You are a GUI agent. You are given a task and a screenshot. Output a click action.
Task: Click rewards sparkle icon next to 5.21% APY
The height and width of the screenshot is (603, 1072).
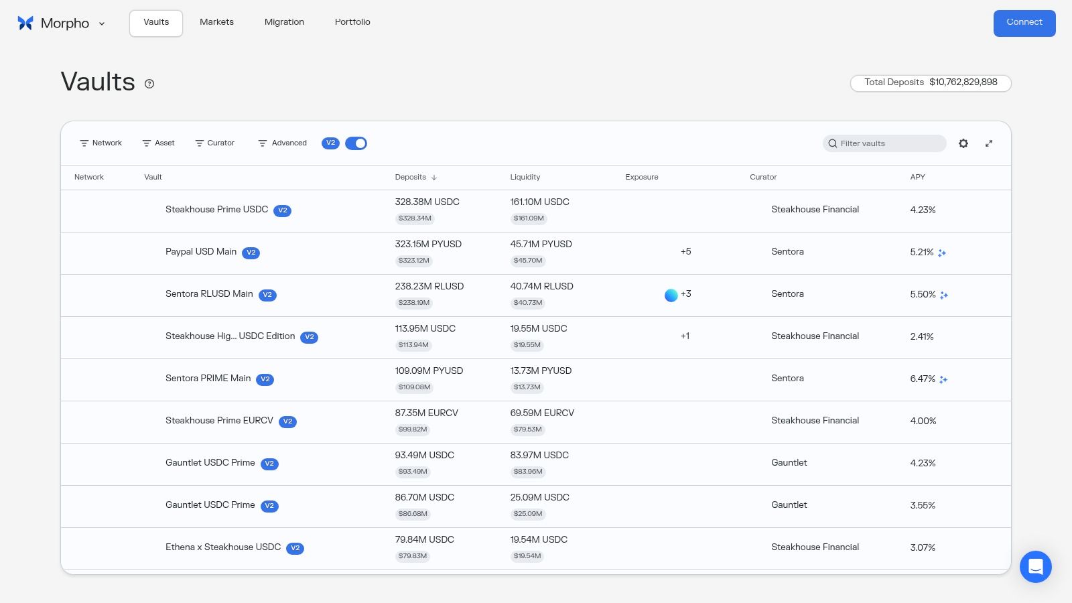[942, 253]
